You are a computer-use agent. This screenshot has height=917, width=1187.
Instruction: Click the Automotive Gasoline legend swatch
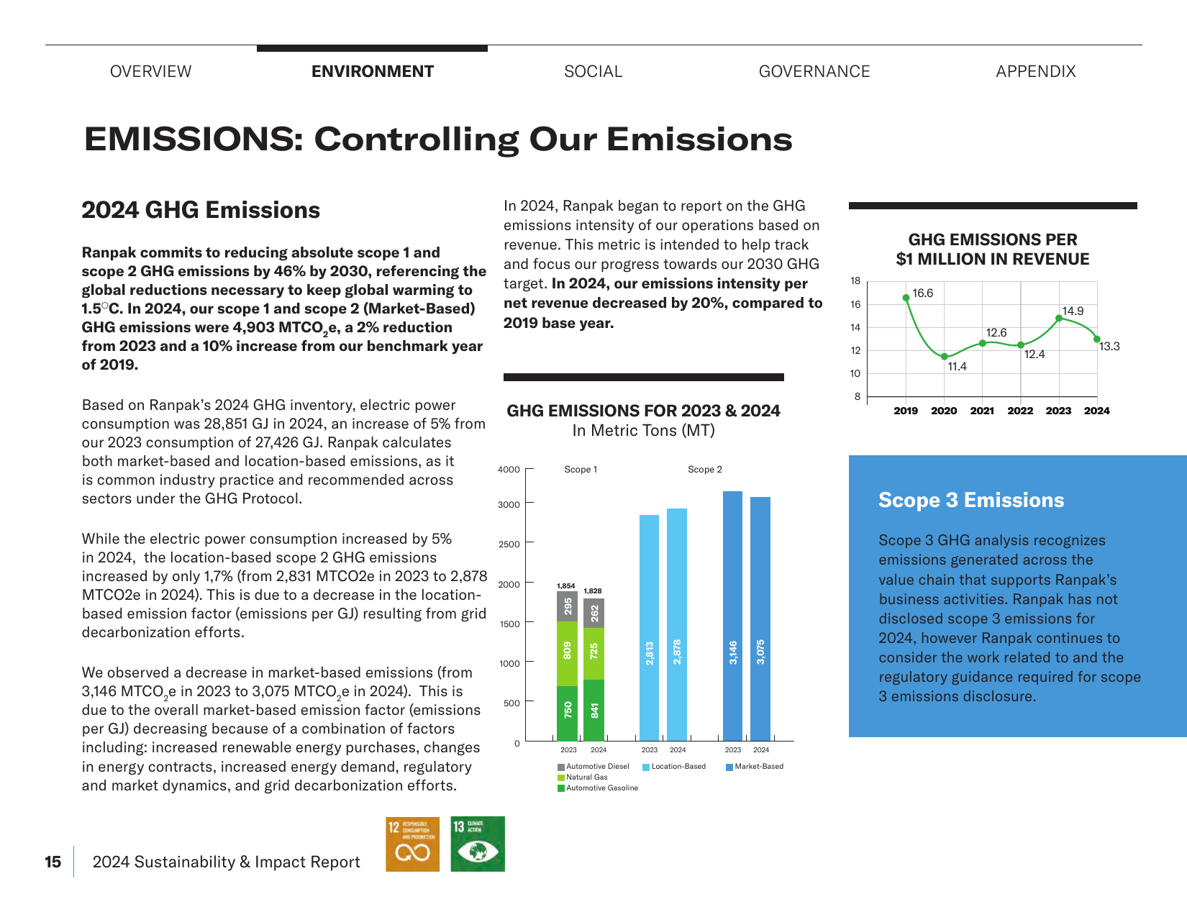point(561,788)
